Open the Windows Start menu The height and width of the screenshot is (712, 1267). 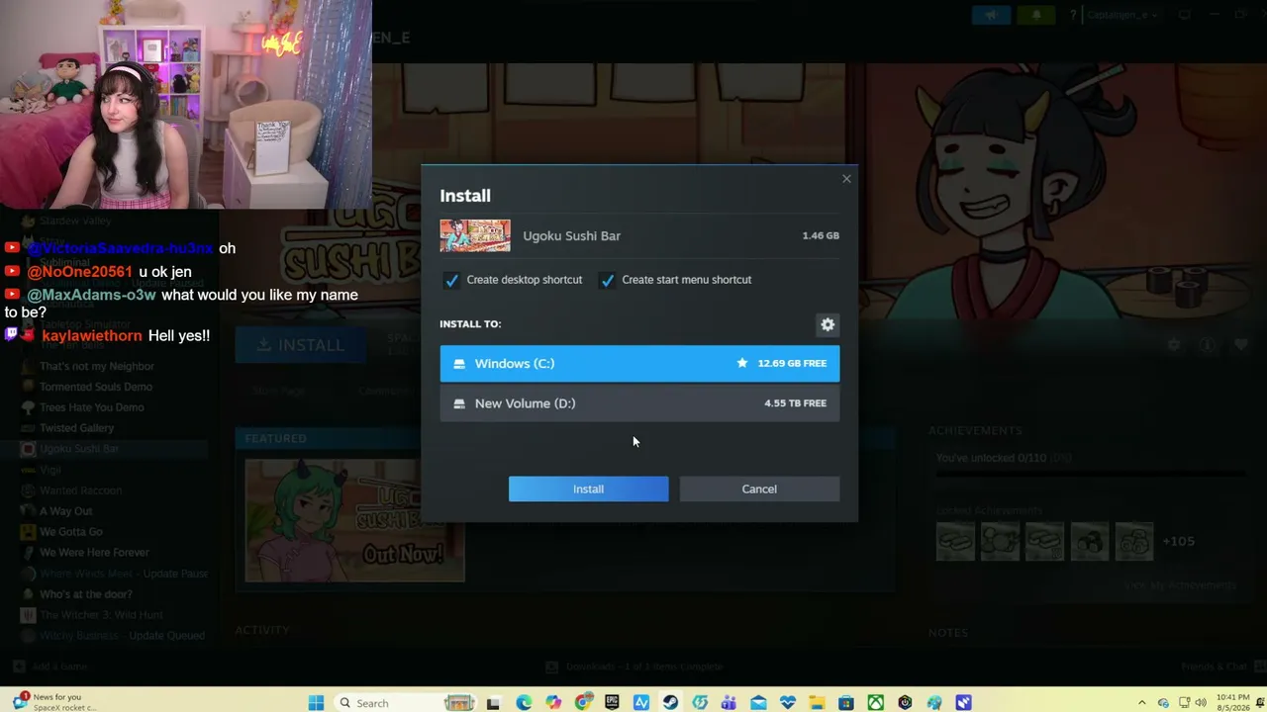[x=316, y=703]
